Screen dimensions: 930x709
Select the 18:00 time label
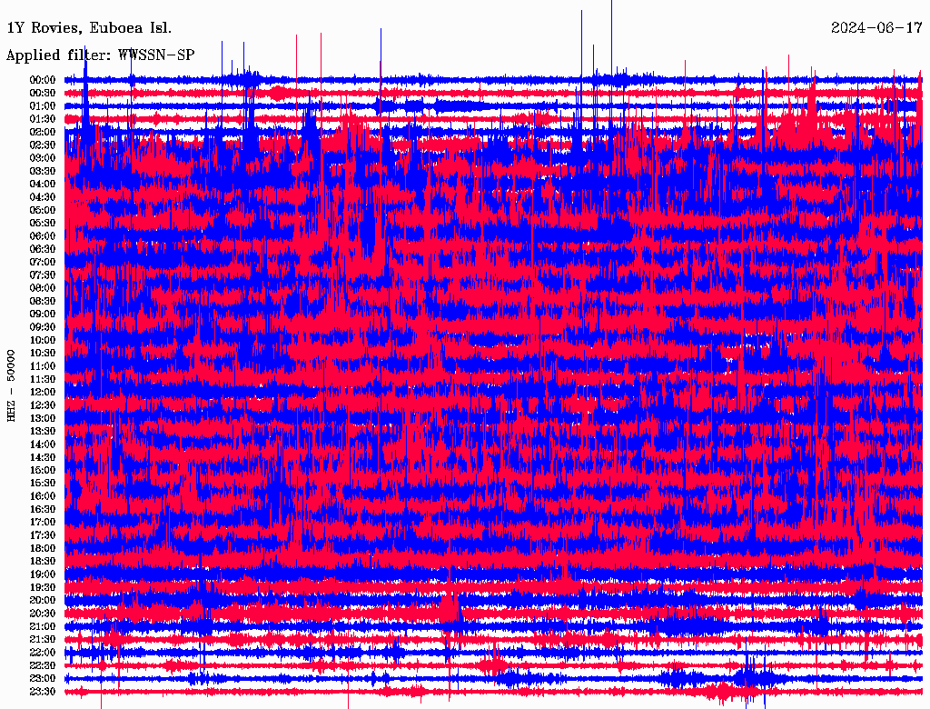coord(43,549)
